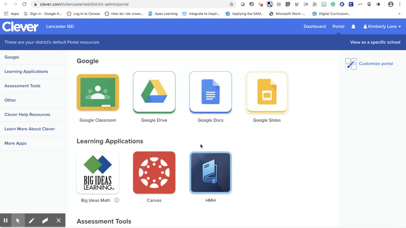Open More Apps in sidebar
406x228 pixels.
(x=16, y=143)
